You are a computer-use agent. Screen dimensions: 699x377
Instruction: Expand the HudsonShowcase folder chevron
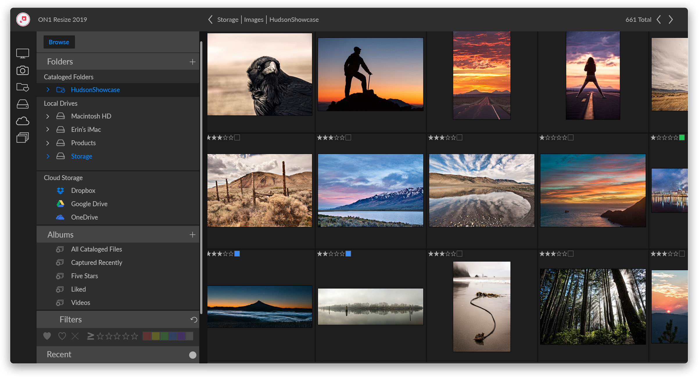[x=48, y=90]
